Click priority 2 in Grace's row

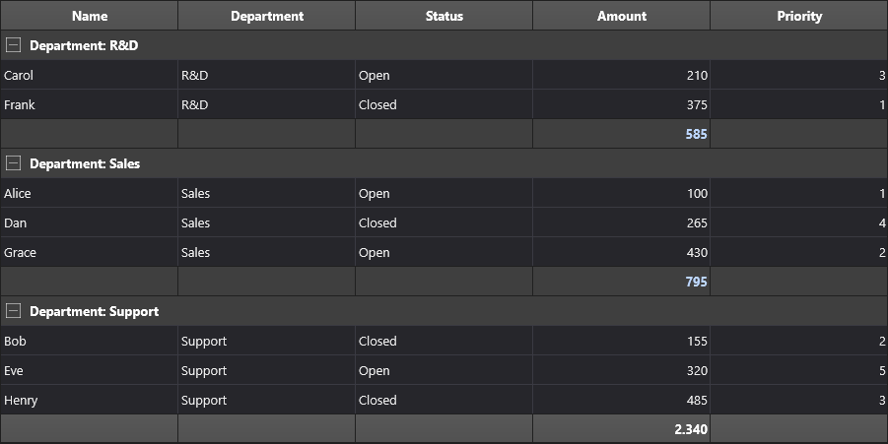(799, 252)
